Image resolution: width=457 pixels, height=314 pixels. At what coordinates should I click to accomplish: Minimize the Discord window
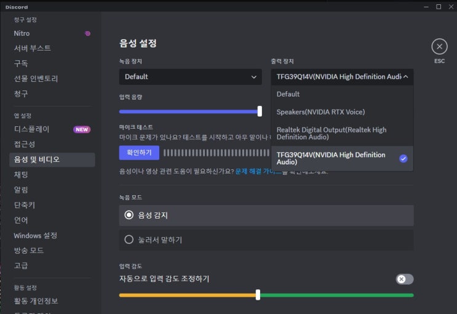426,7
